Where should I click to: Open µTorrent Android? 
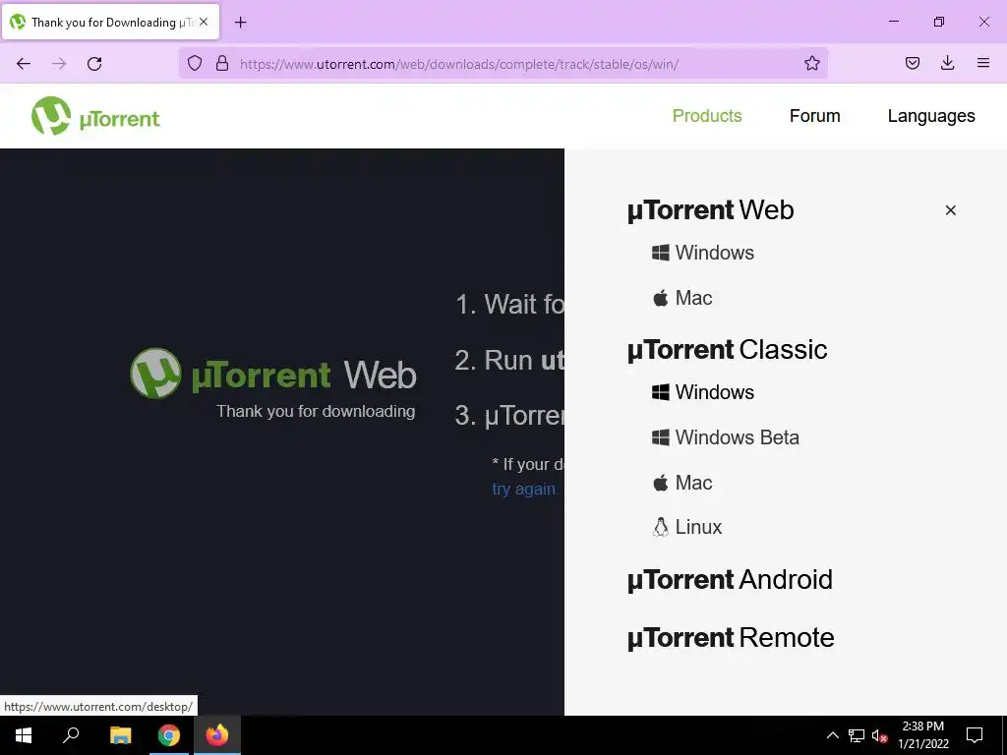tap(730, 580)
